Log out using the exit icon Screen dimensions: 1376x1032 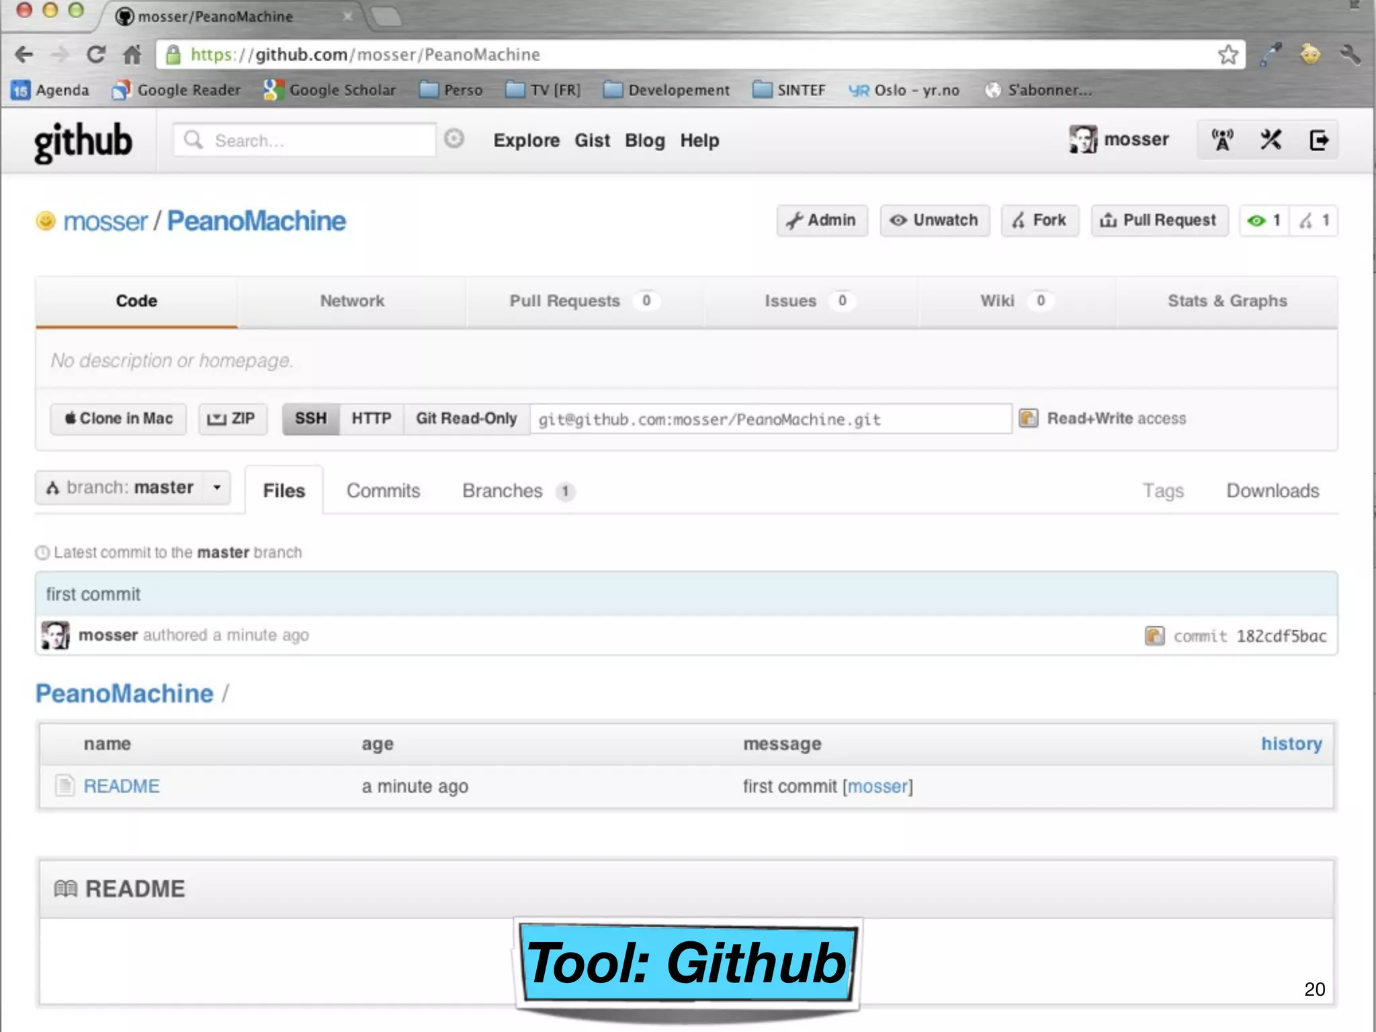click(1318, 140)
